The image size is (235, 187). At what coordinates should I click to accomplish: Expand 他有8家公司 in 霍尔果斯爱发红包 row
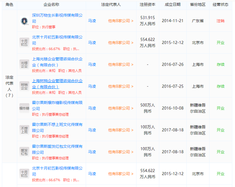(120, 152)
